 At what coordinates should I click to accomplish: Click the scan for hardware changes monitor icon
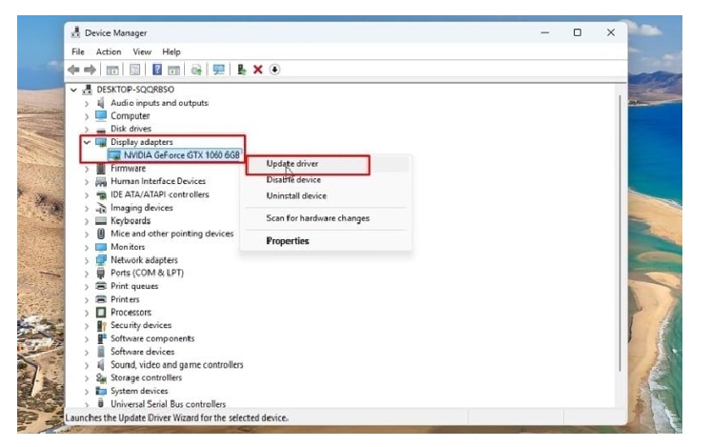(x=218, y=70)
